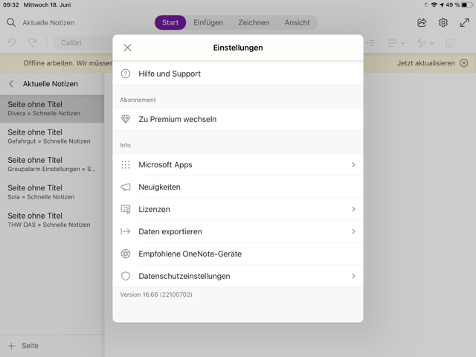Expand Lizenzen chevron
Viewport: 476px width, 357px height.
[353, 209]
